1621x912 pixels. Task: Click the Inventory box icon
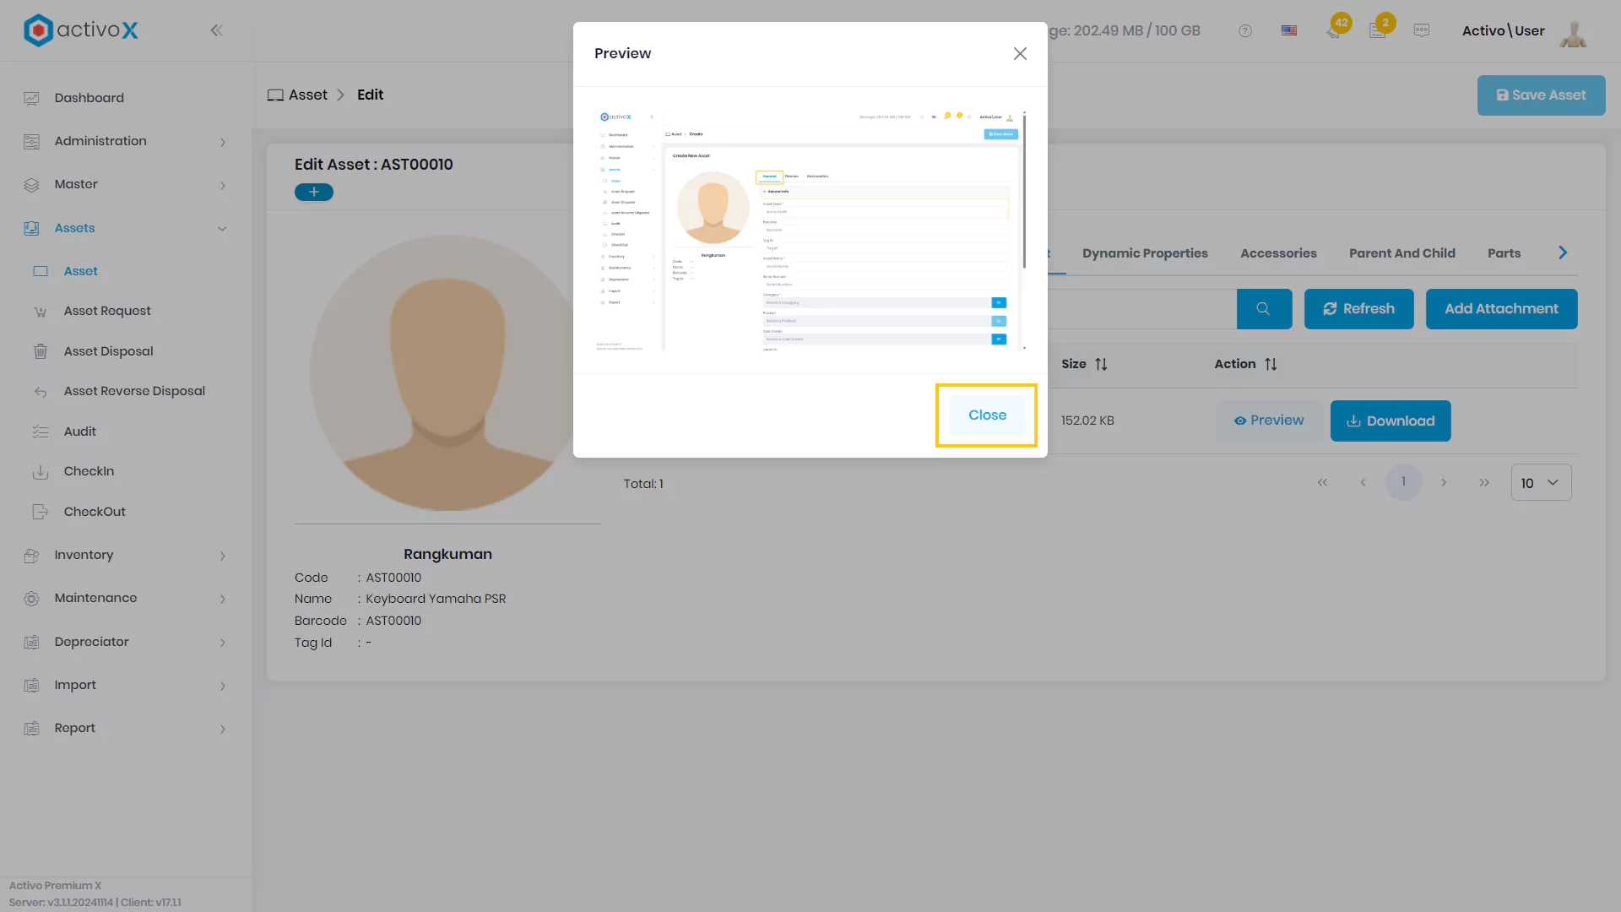tap(31, 556)
